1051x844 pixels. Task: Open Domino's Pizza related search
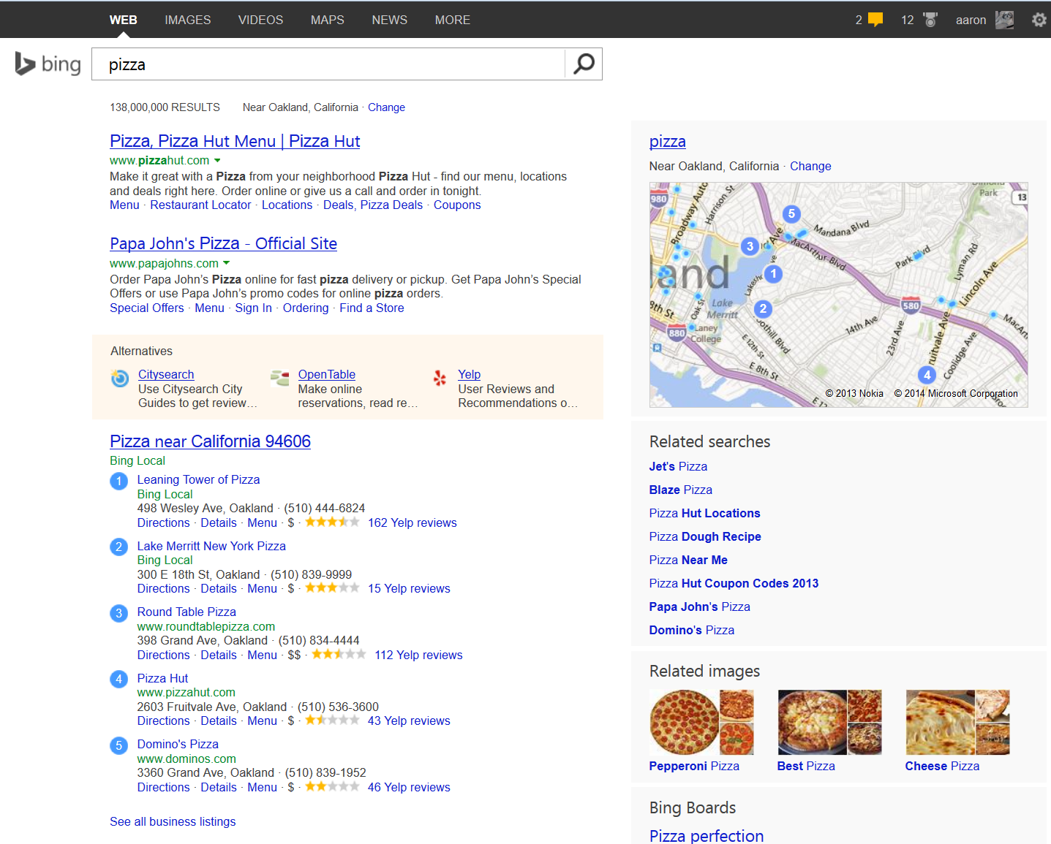coord(692,631)
